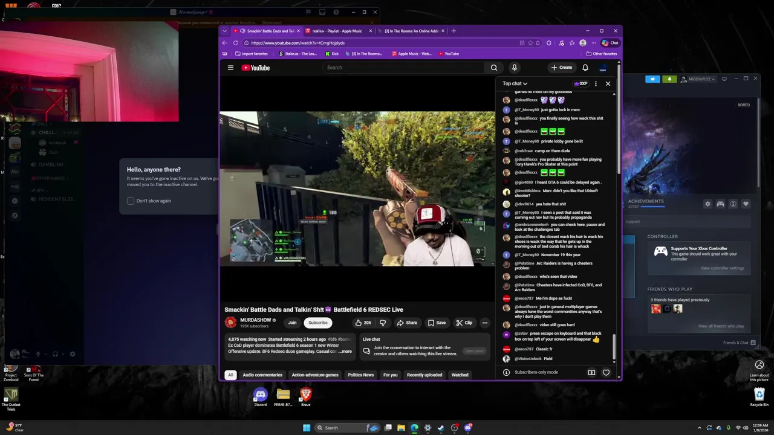The image size is (774, 435).
Task: Open the Copilot Chat button in Edge
Action: [x=610, y=43]
